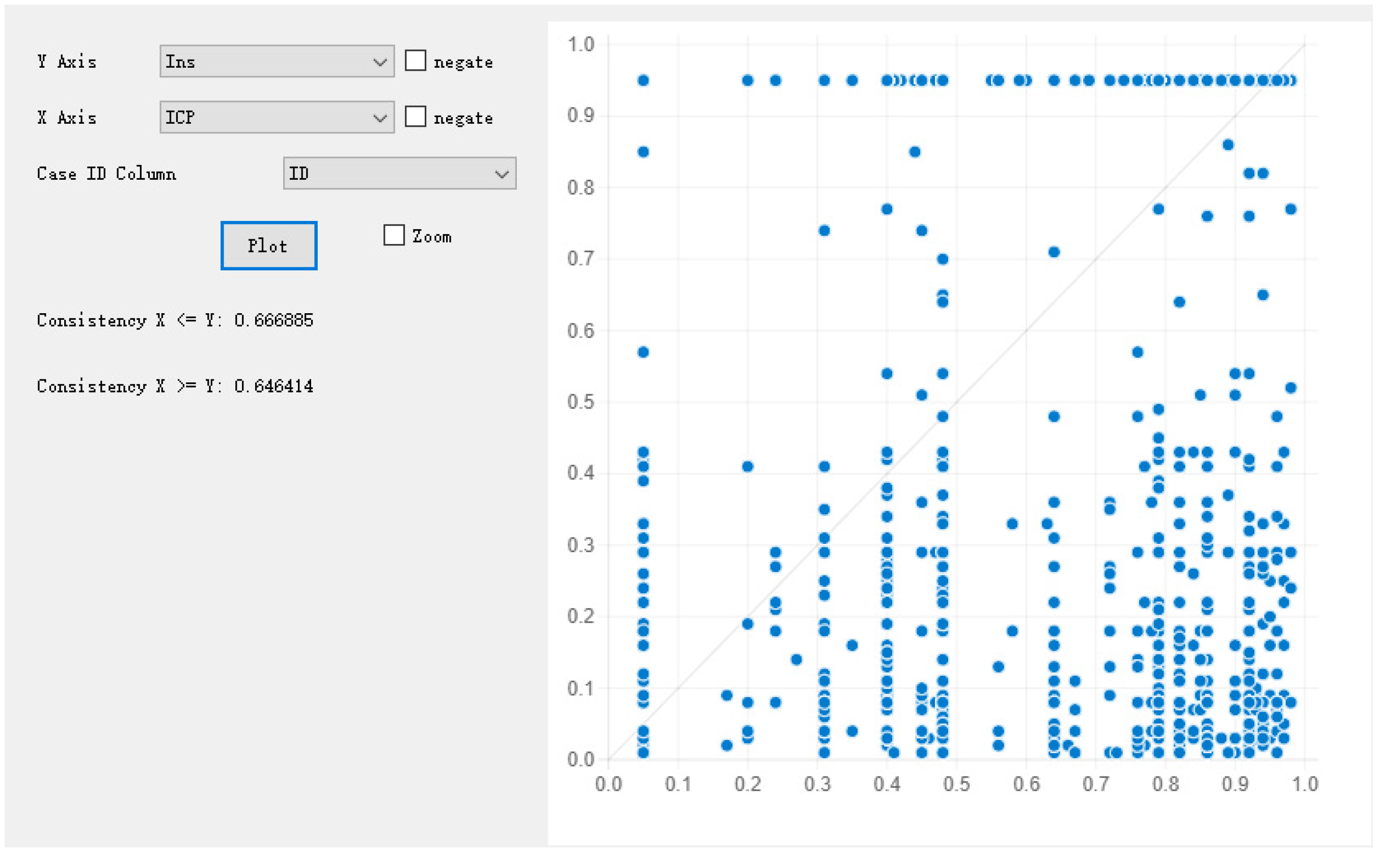Click the Consistency X <= Y value text

(273, 320)
